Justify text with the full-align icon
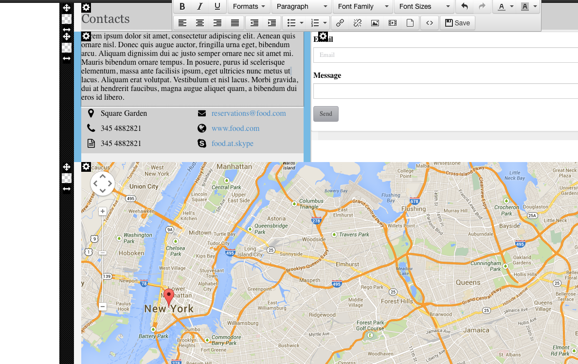Image resolution: width=578 pixels, height=364 pixels. (x=235, y=23)
